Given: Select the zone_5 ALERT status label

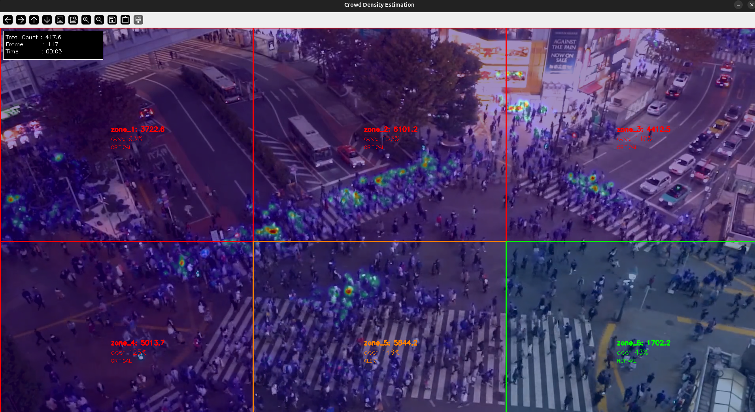Looking at the screenshot, I should (x=371, y=361).
